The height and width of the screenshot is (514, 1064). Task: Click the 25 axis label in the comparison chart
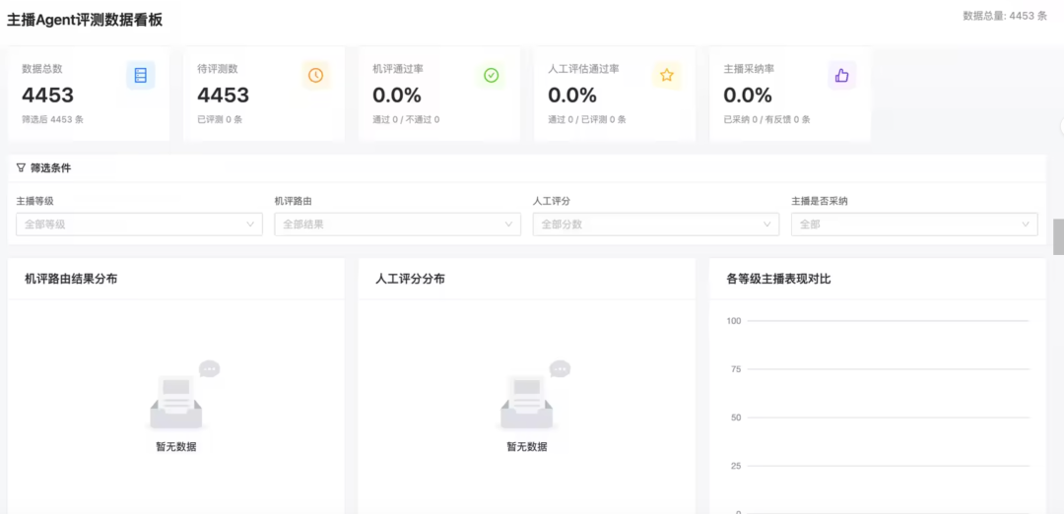(x=736, y=466)
